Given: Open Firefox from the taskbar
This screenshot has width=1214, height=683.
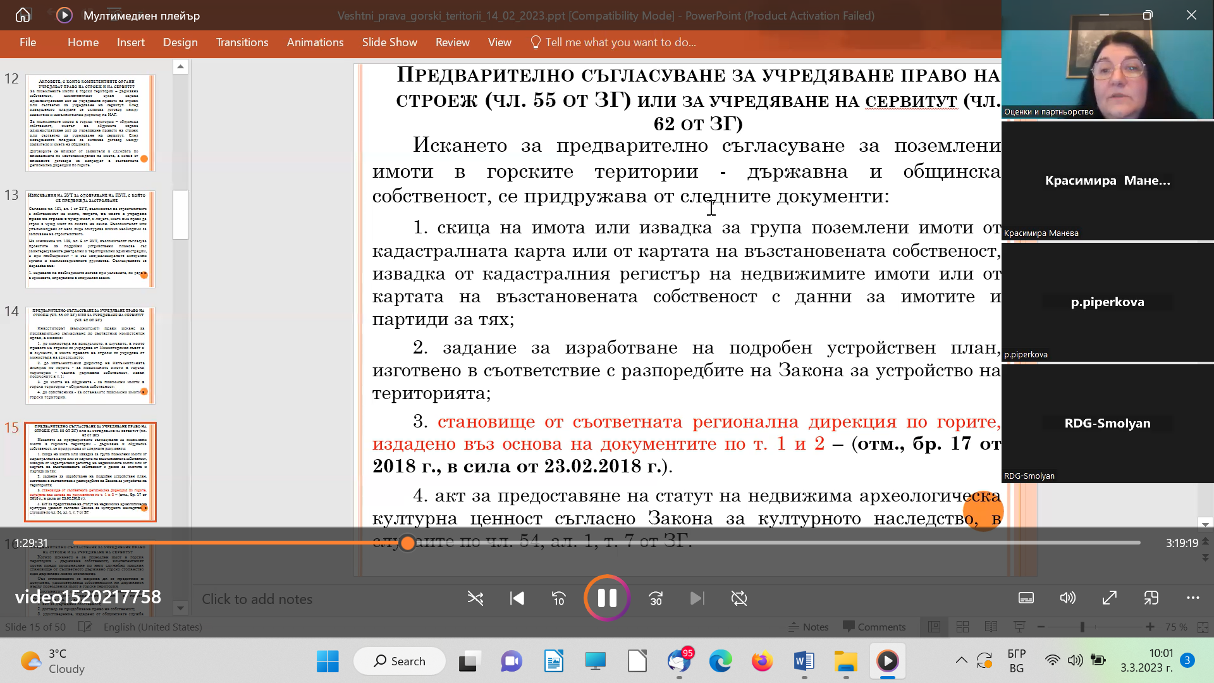Looking at the screenshot, I should click(x=762, y=661).
